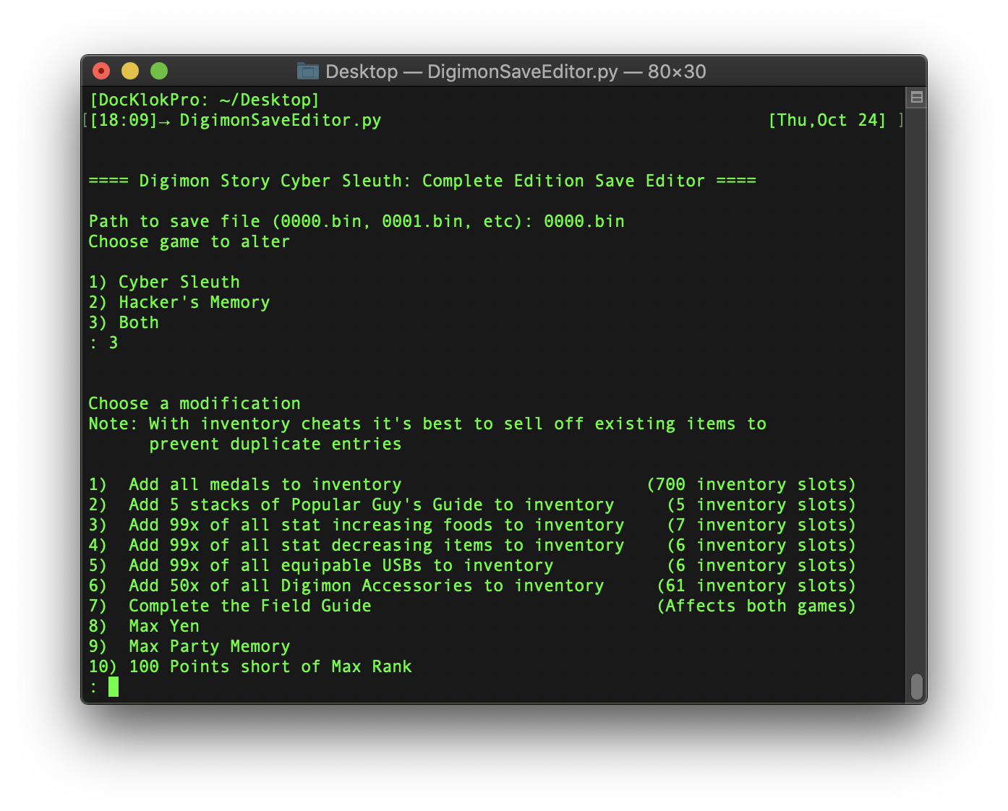Image resolution: width=1008 pixels, height=811 pixels.
Task: Click 'Complete the Field Guide' line
Action: (x=230, y=606)
